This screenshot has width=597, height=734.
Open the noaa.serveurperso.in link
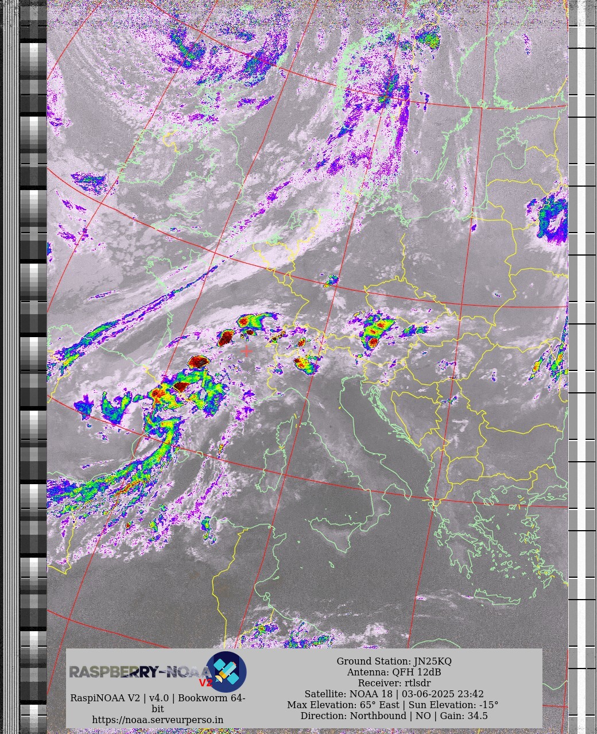158,720
